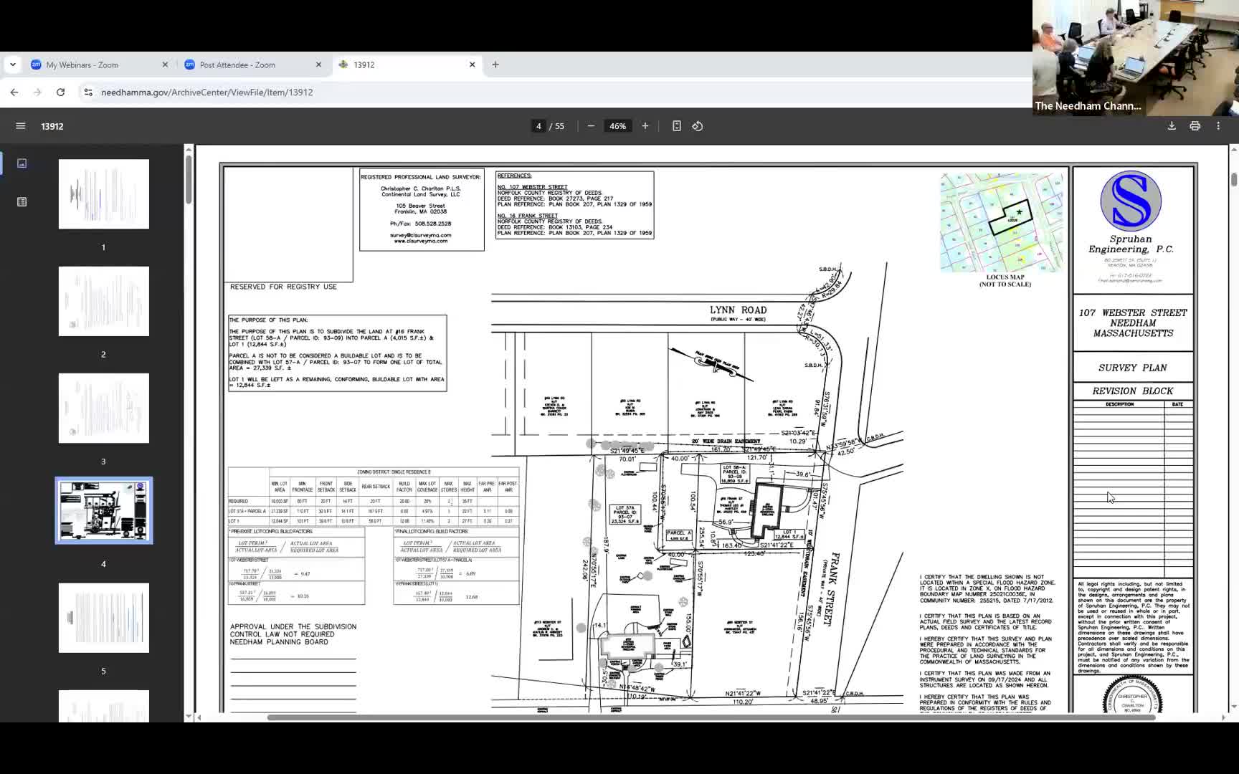
Task: Zoom out of the PDF
Action: [x=591, y=126]
